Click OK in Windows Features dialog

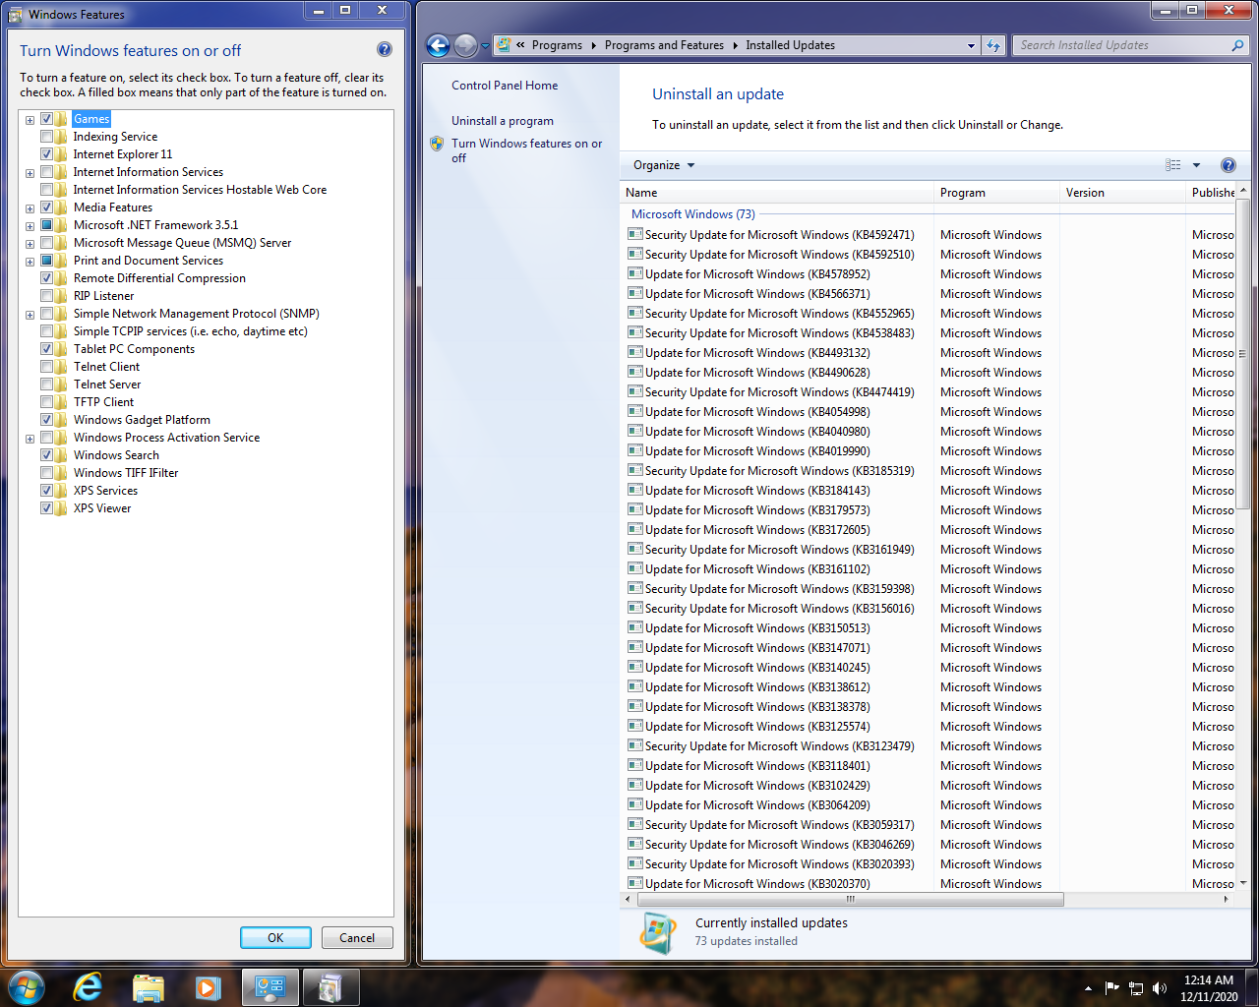(275, 937)
